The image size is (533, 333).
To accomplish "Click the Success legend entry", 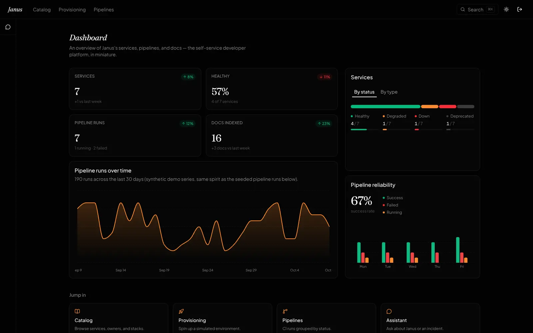I will click(393, 198).
